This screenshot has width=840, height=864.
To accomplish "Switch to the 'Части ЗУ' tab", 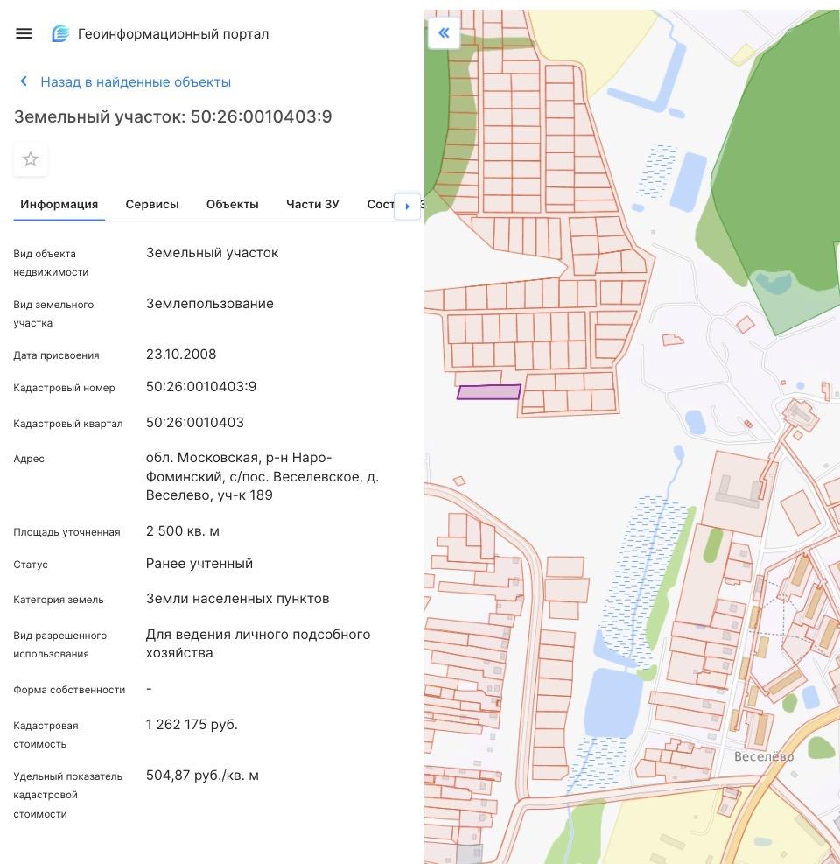I will click(x=312, y=204).
